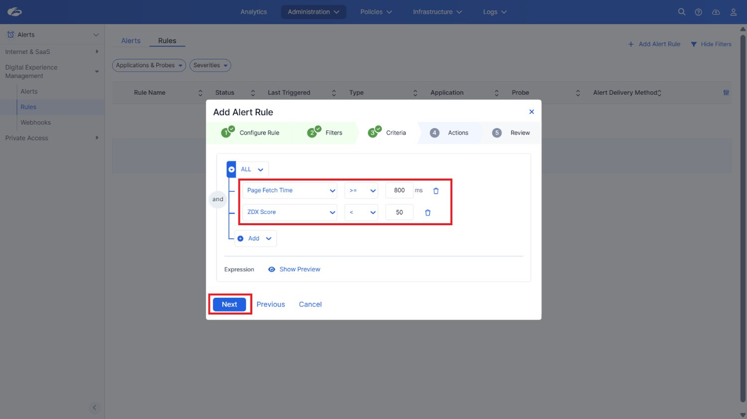Screen dimensions: 747x419
Task: Open the Severities filter dropdown
Action: [210, 65]
